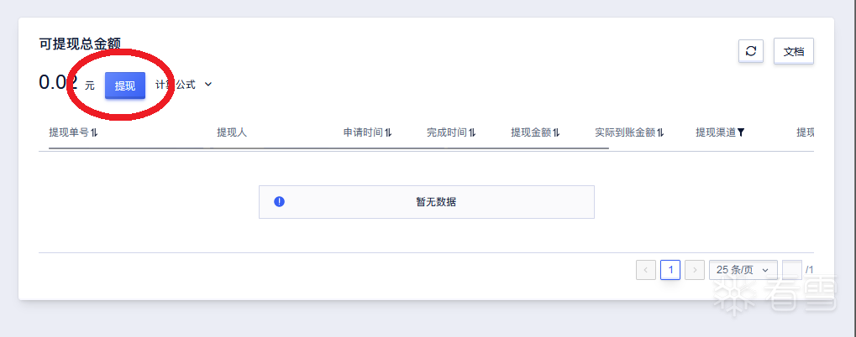Viewport: 856px width, 337px height.
Task: Open the 提现渠道 filter icon
Action: [741, 132]
